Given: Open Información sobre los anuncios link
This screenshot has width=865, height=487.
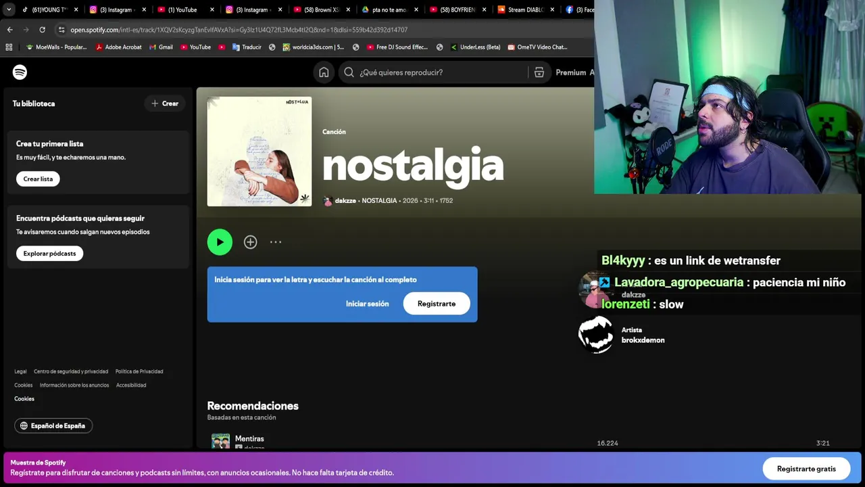Looking at the screenshot, I should [74, 385].
